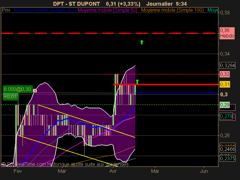Select the green arrow below the 0,36 dashed line

(x=142, y=42)
